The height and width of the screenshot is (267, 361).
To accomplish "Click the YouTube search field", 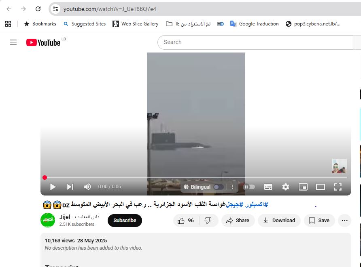I will click(255, 42).
